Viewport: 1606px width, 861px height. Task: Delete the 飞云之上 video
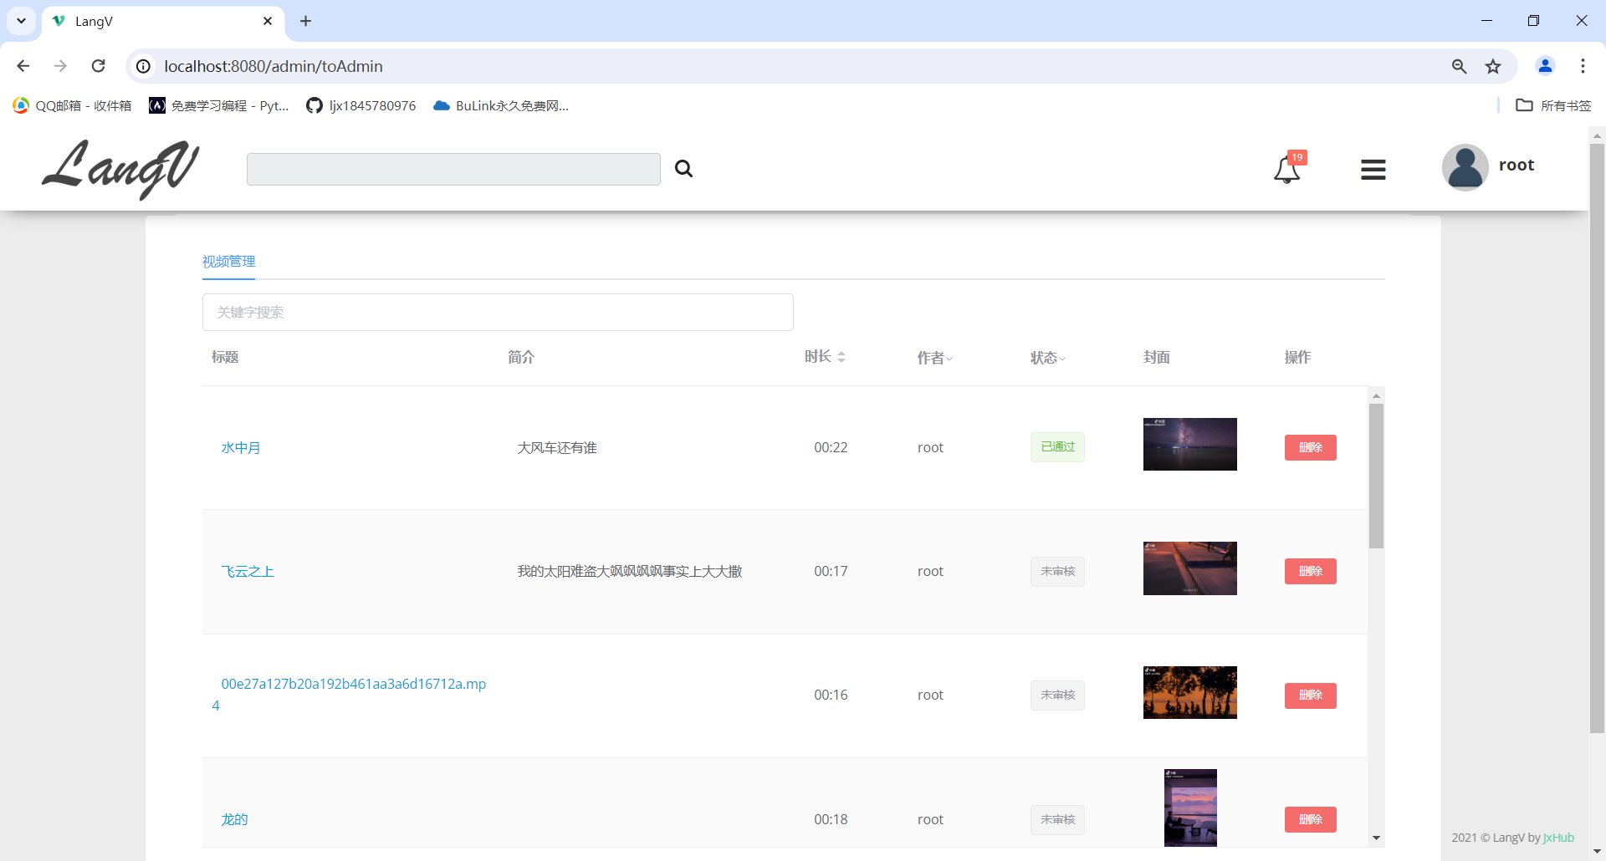click(1310, 571)
